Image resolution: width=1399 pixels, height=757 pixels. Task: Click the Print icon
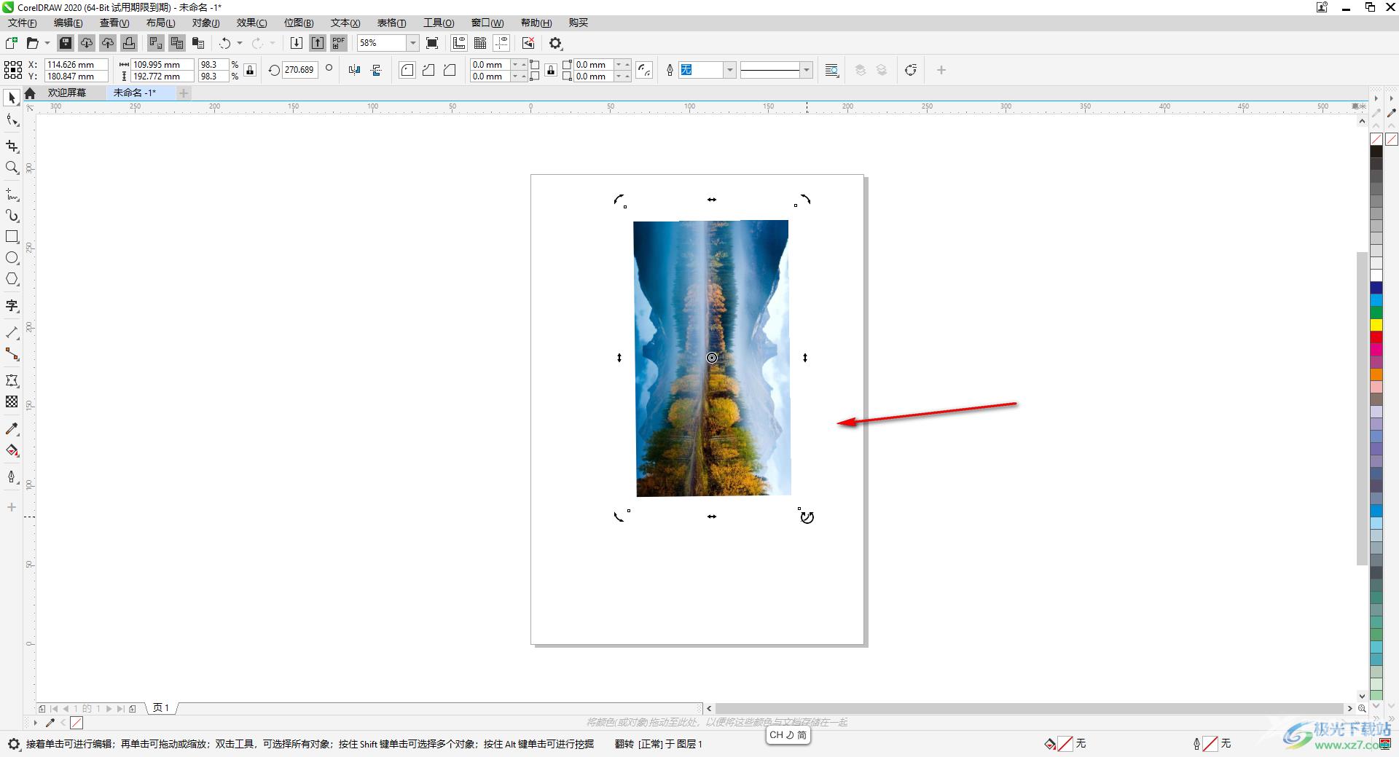click(129, 43)
